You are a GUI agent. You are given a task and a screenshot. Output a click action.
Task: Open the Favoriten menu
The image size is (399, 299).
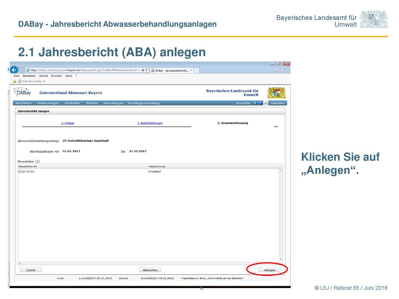tap(56, 76)
